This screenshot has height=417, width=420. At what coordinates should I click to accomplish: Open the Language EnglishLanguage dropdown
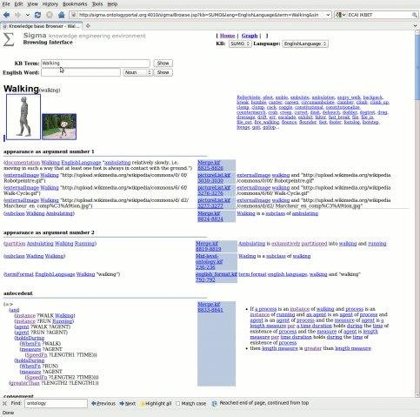305,44
